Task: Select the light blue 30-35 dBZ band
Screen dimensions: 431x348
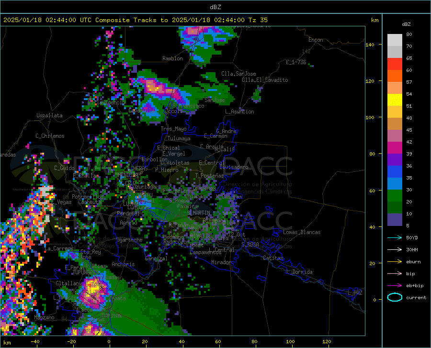Action: (x=395, y=184)
